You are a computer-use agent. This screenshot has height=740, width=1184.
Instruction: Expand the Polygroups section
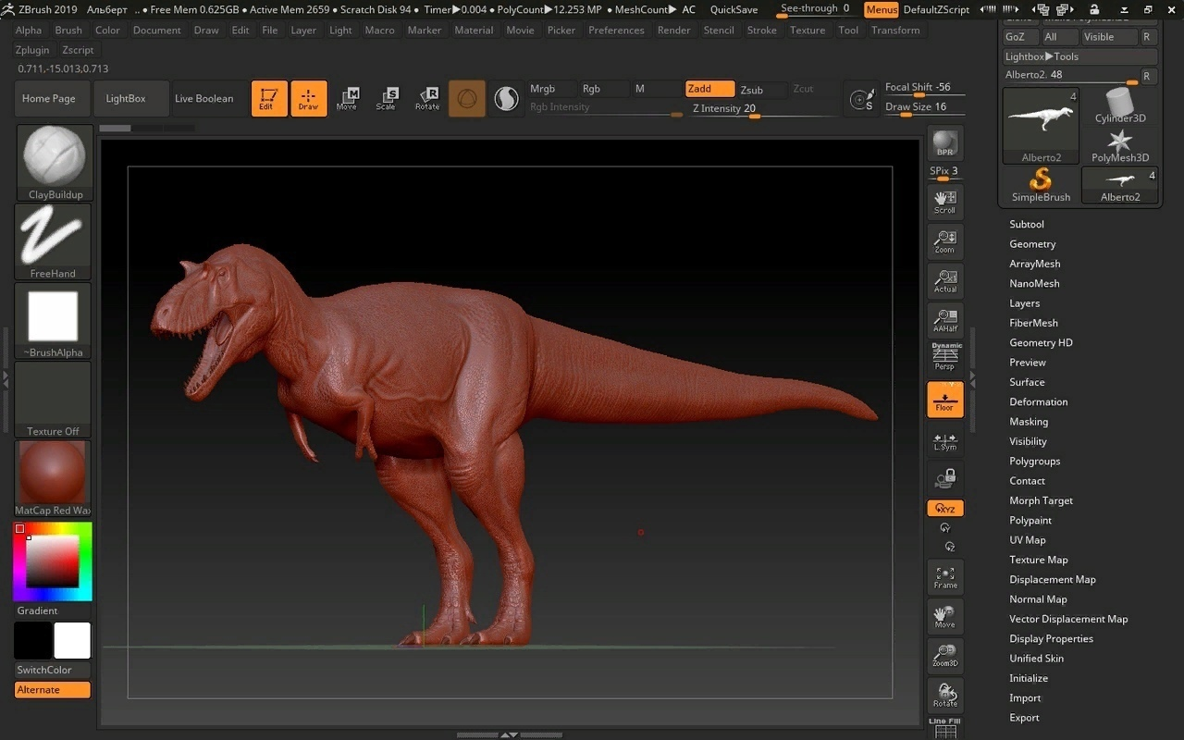1034,461
